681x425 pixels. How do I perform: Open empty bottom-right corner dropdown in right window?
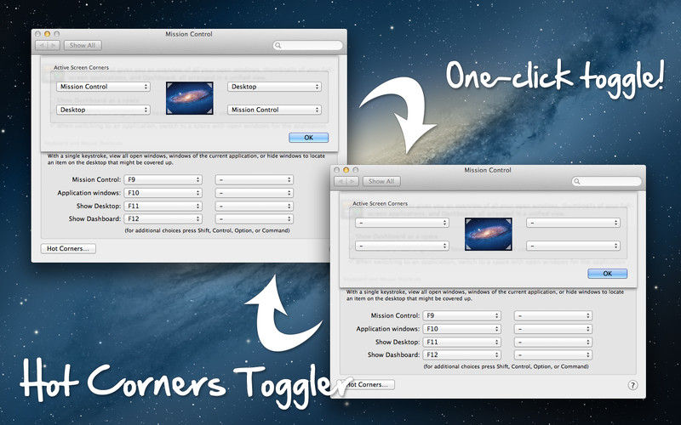pos(573,246)
